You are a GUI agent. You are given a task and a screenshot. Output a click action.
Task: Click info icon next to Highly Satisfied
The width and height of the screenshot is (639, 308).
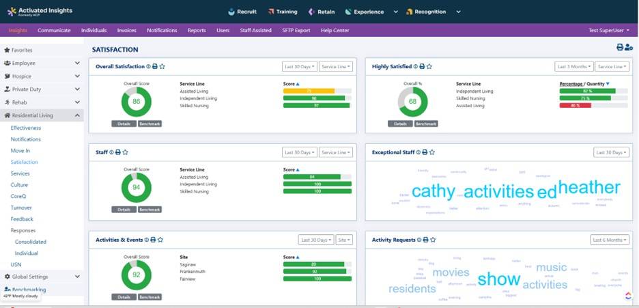tap(416, 66)
